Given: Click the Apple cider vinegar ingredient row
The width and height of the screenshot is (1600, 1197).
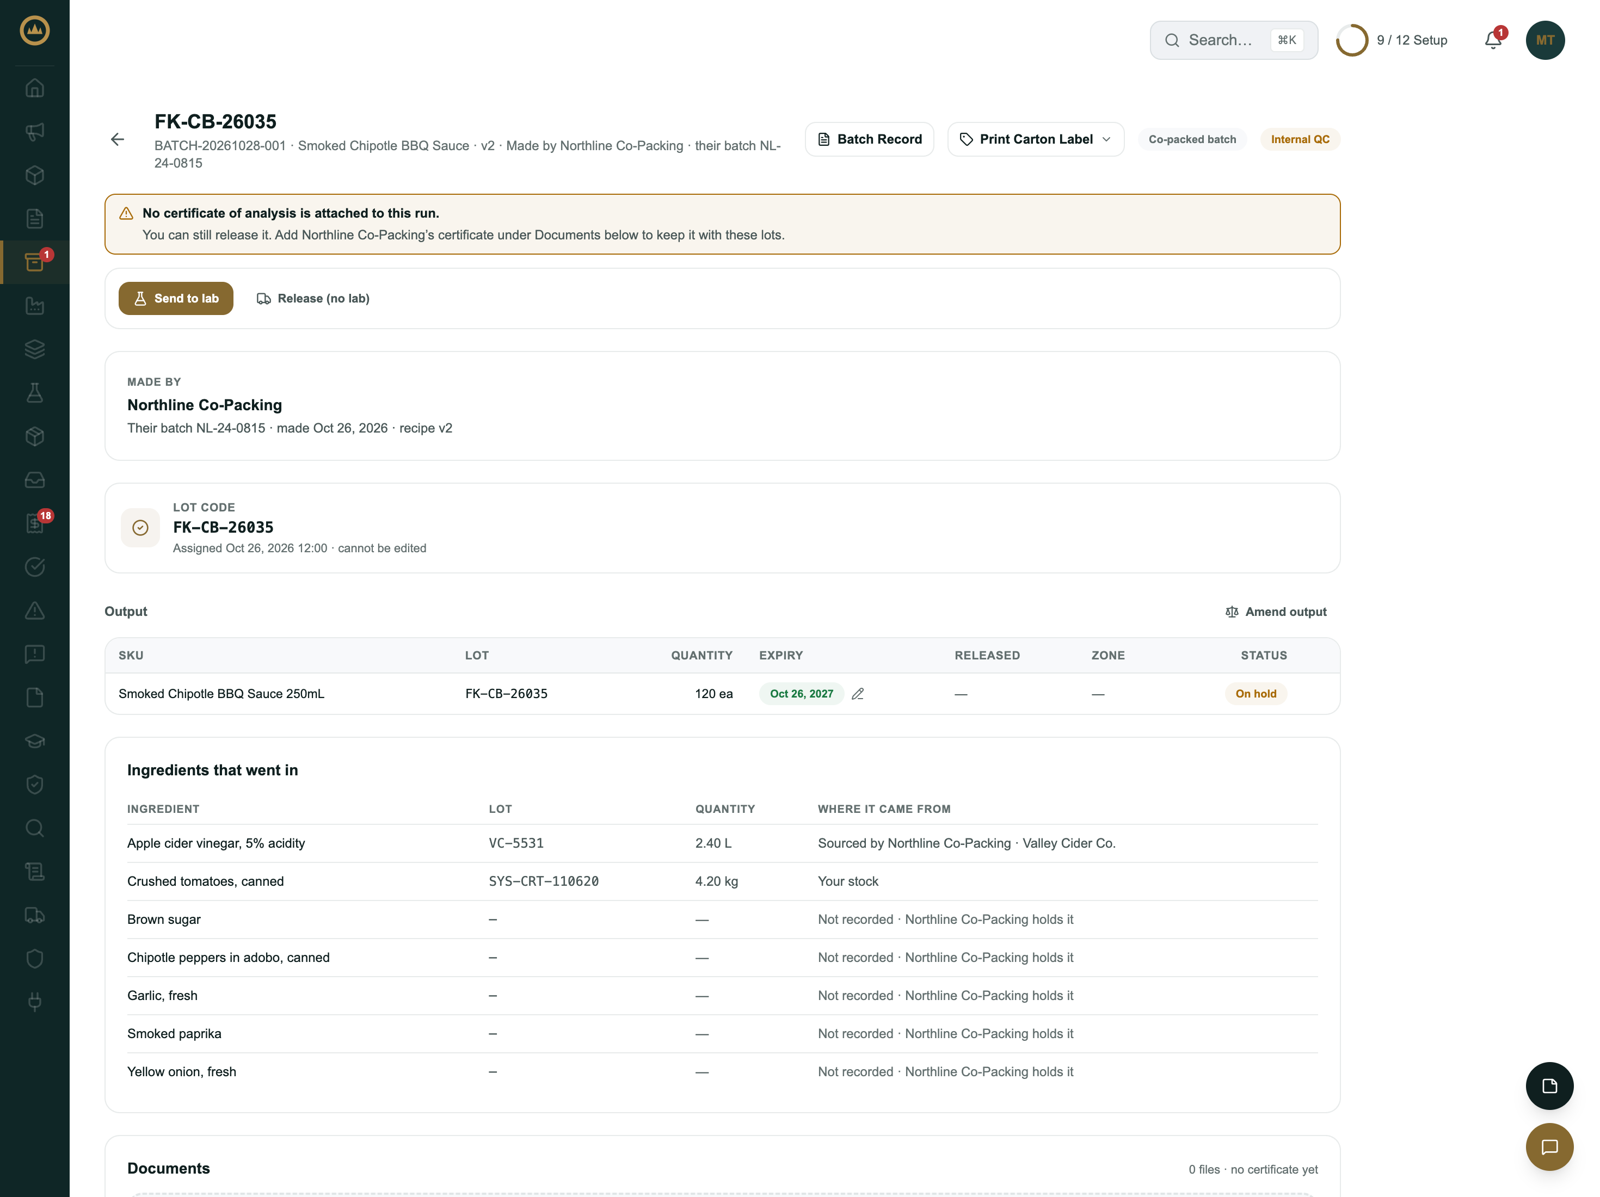Looking at the screenshot, I should point(722,843).
